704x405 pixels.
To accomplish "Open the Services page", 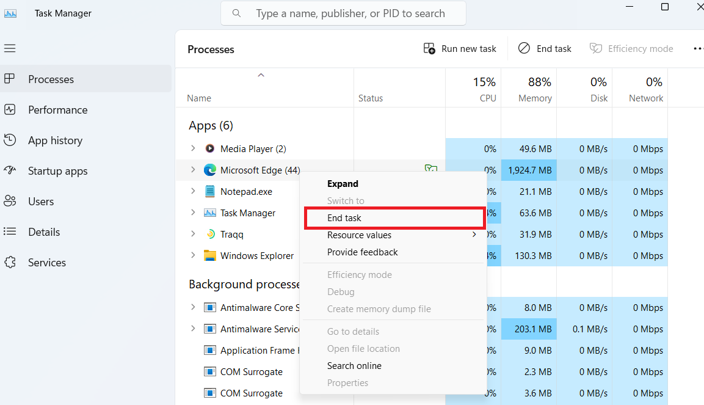I will point(85,262).
